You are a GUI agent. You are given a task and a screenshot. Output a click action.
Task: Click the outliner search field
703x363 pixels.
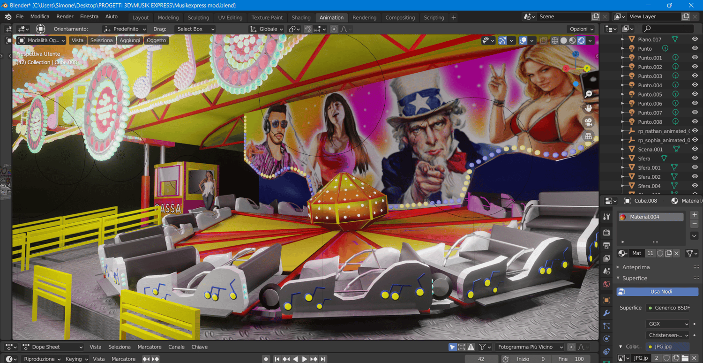pos(667,29)
